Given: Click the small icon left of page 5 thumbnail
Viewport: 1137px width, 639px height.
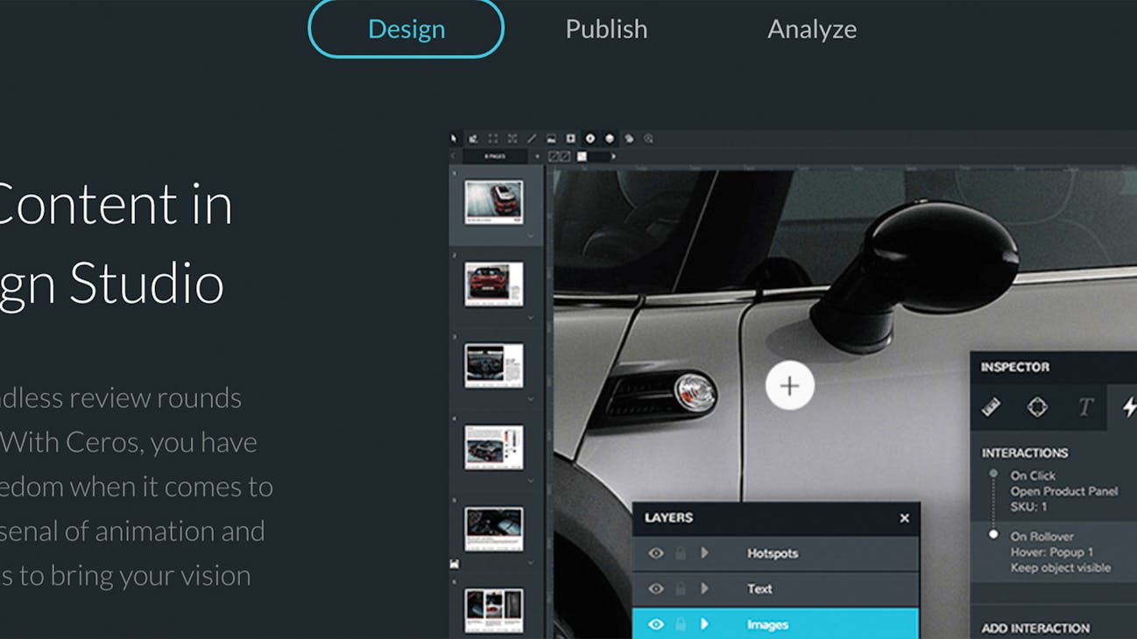Looking at the screenshot, I should click(454, 565).
